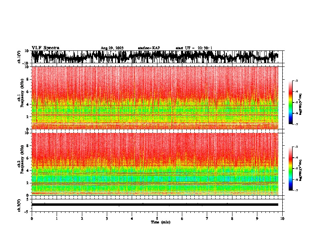Screen dimensions: 318x245
Task: Pick the ch.1 spectrogram color scale bar
Action: pos(291,102)
